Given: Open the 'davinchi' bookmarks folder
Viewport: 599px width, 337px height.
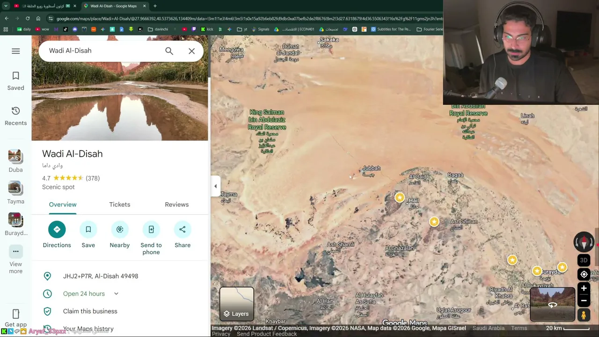Looking at the screenshot, I should [158, 29].
